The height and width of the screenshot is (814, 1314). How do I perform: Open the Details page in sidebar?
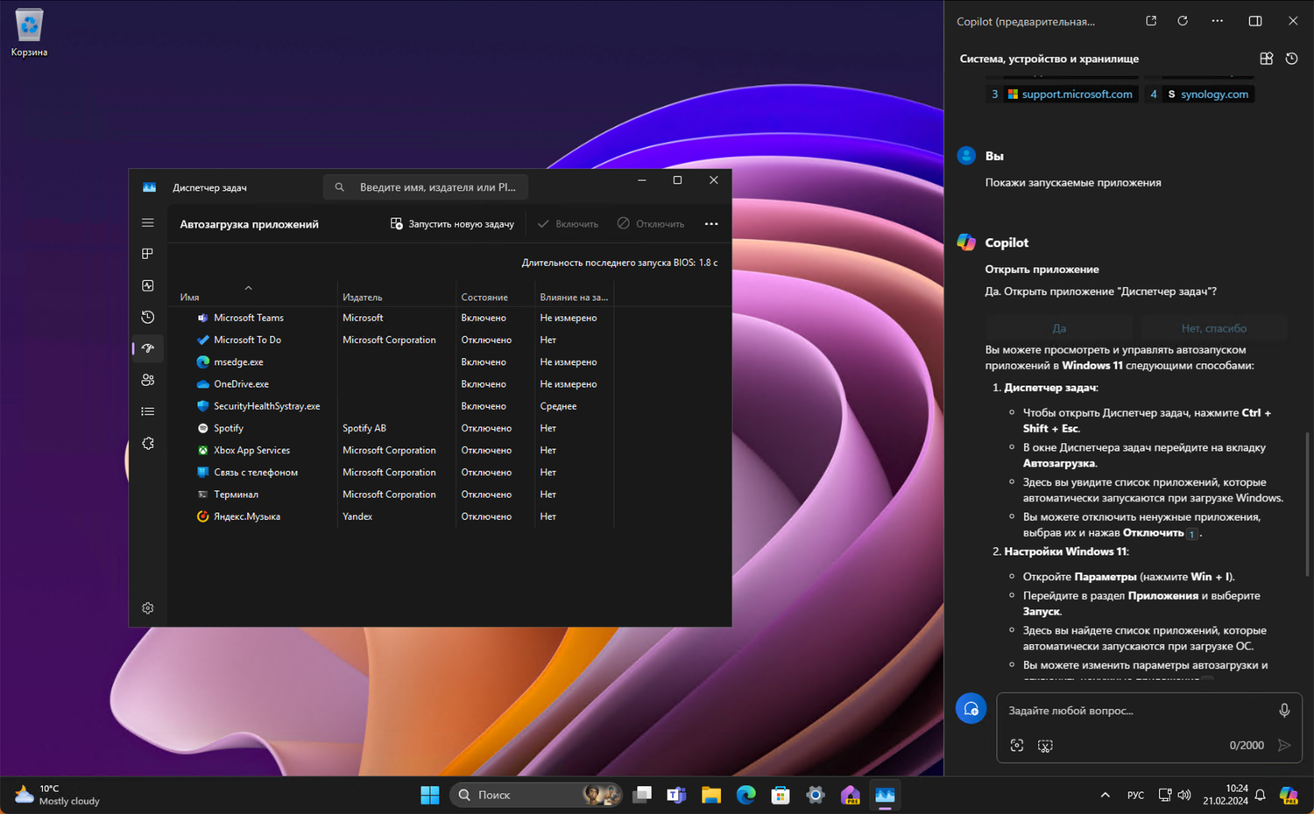click(x=148, y=411)
